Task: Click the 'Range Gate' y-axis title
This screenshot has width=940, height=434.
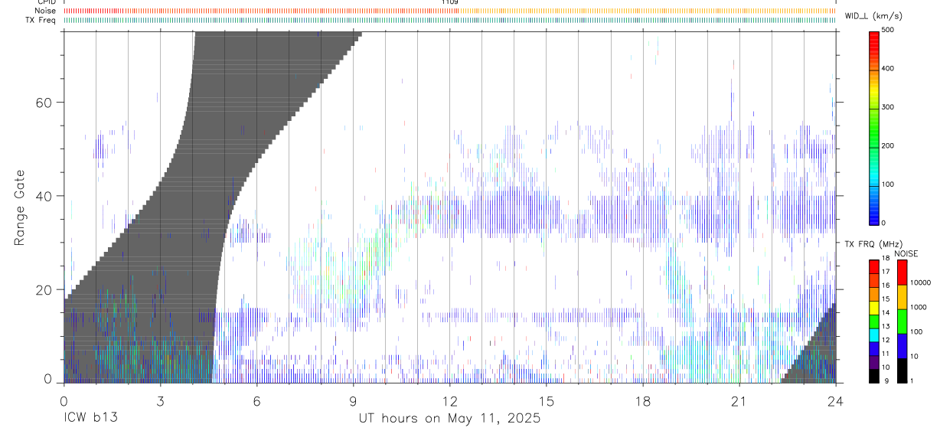Action: [21, 208]
